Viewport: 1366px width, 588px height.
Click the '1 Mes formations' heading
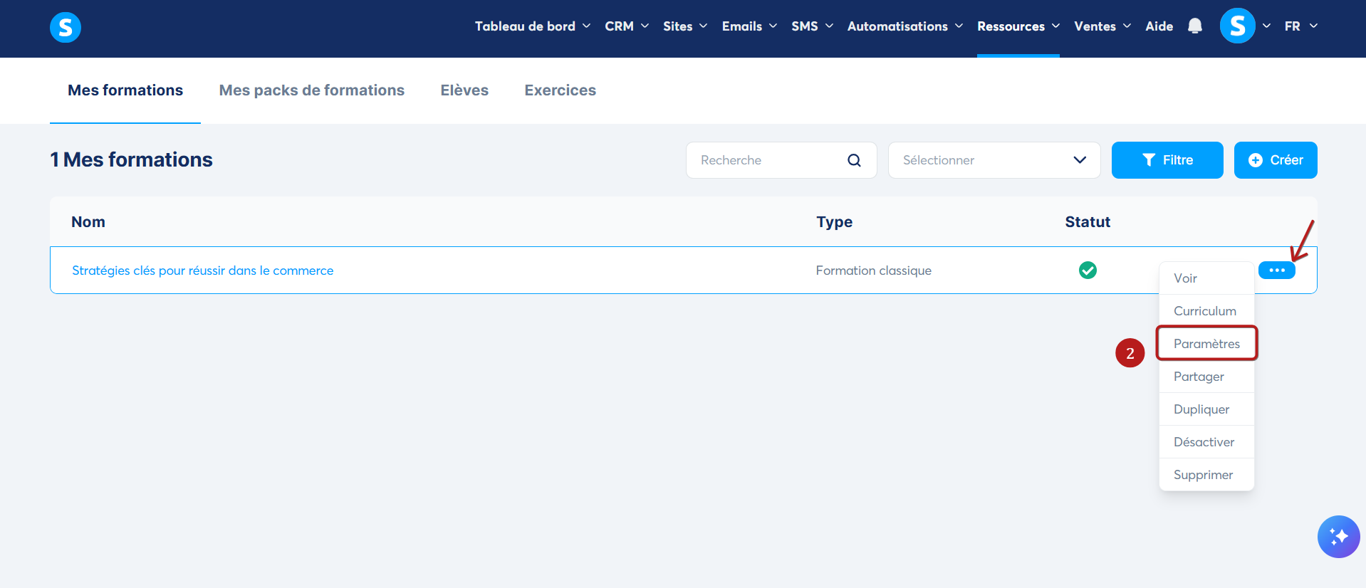click(131, 159)
